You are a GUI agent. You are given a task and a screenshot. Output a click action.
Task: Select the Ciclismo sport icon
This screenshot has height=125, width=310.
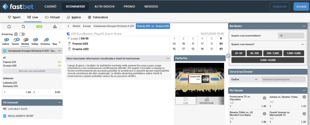(46, 40)
